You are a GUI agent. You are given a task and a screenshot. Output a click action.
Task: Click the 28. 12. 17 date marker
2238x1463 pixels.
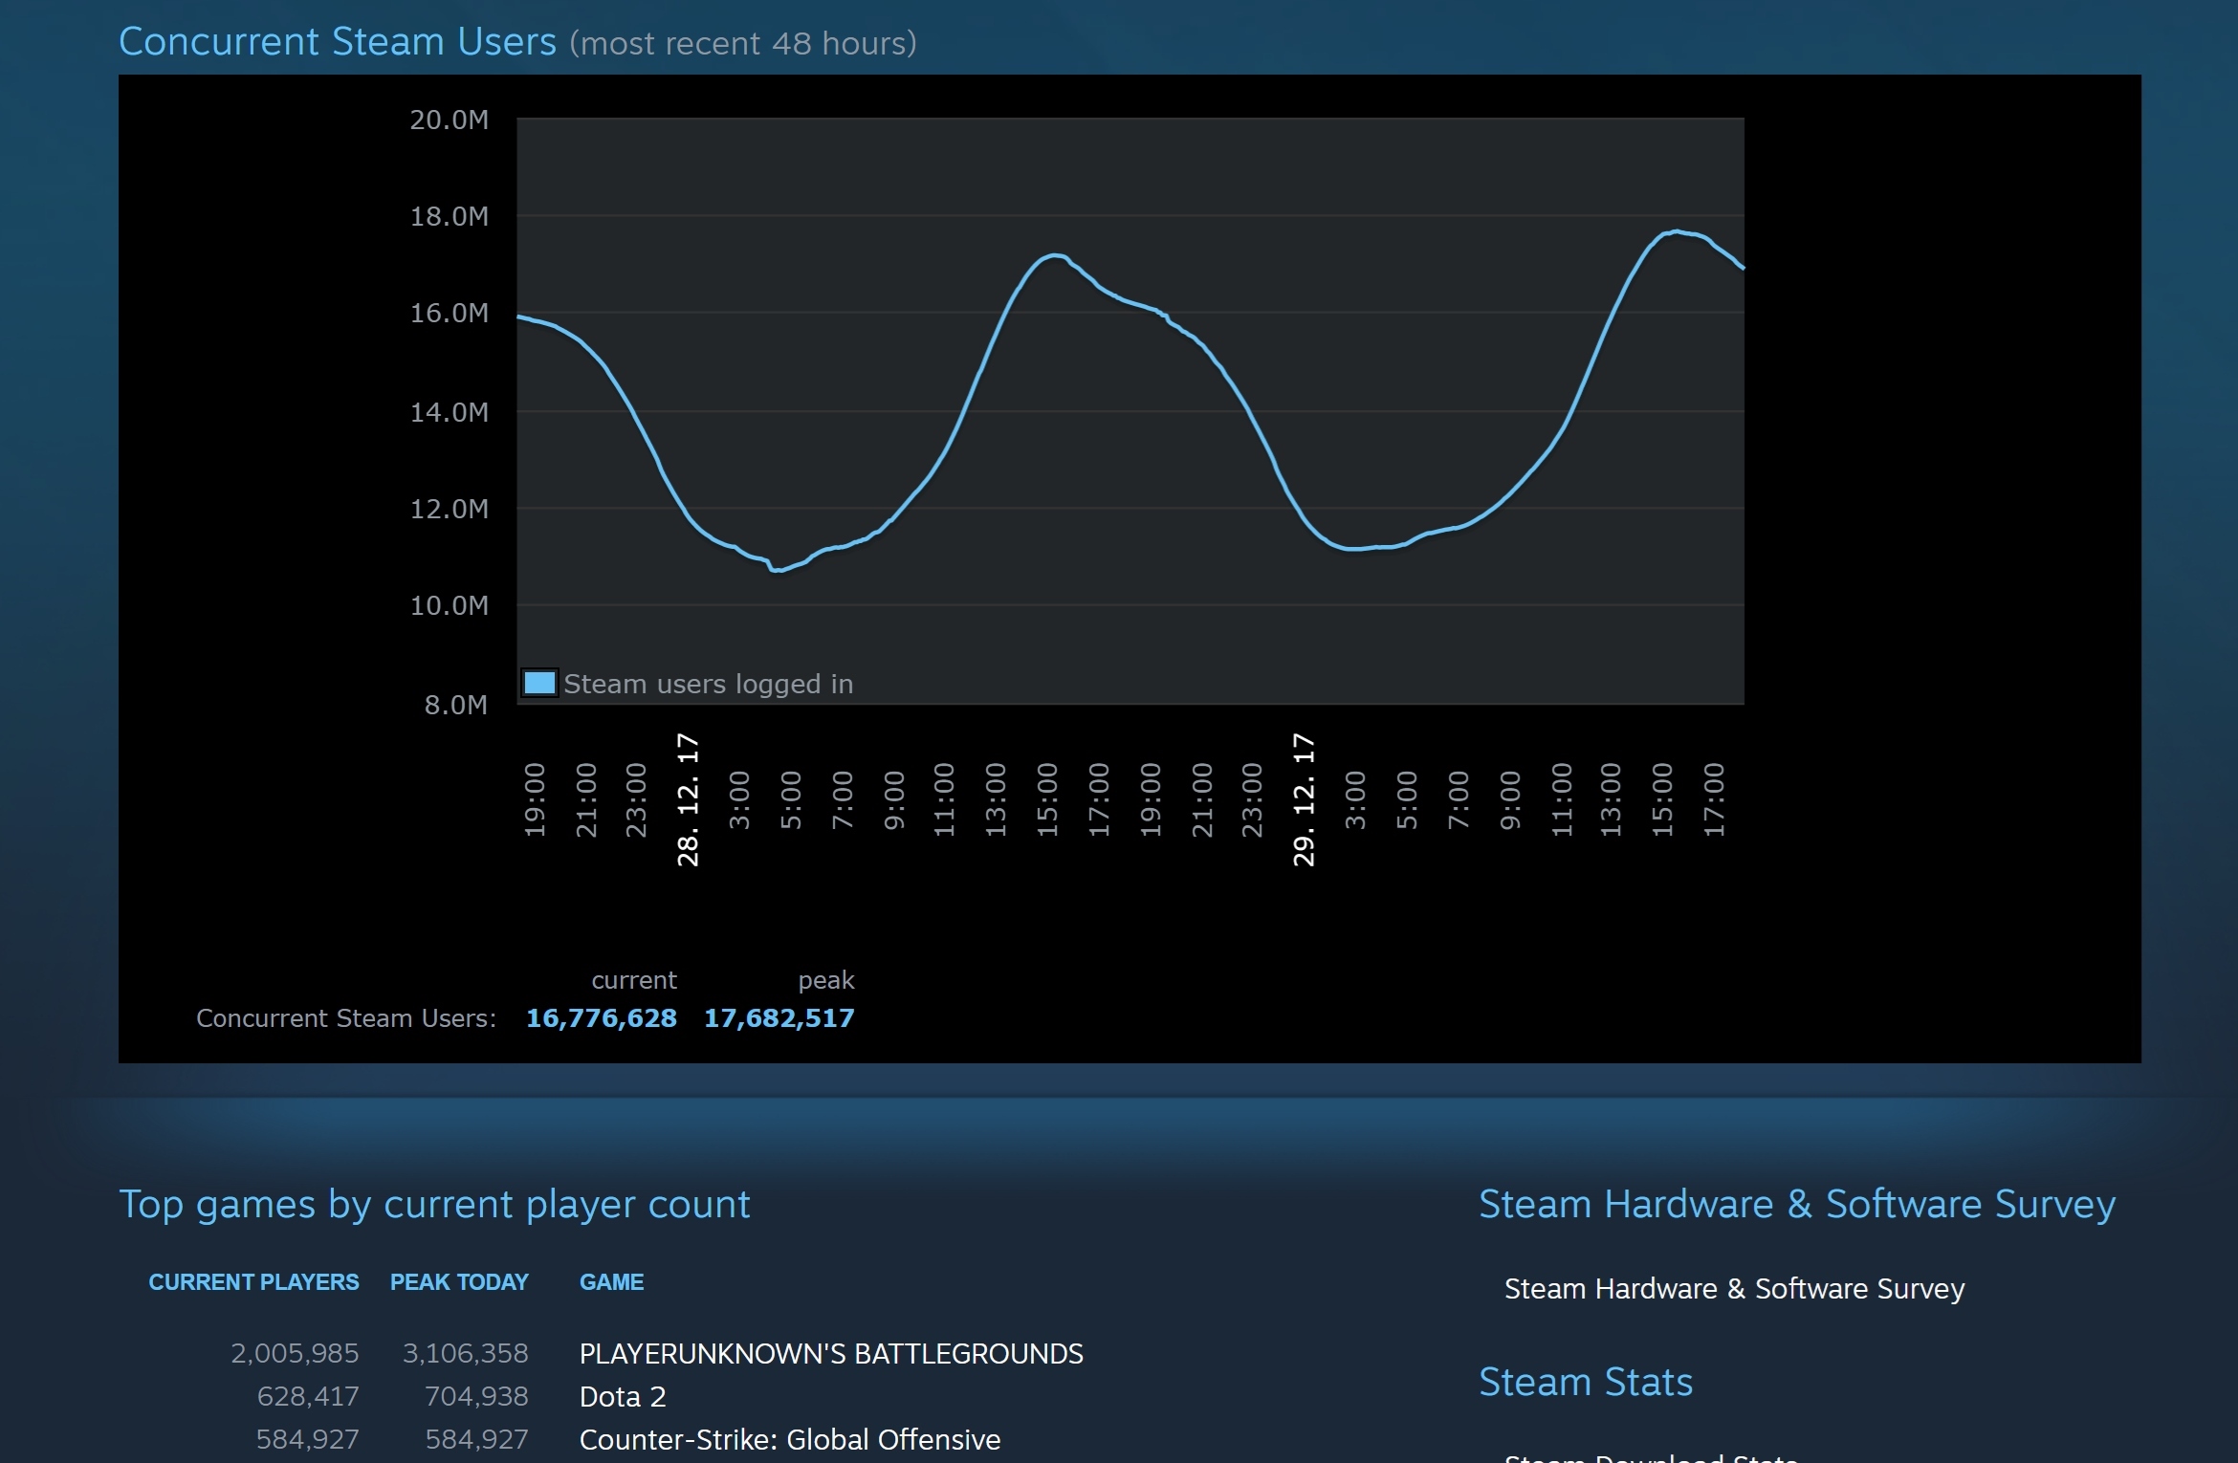click(x=689, y=799)
